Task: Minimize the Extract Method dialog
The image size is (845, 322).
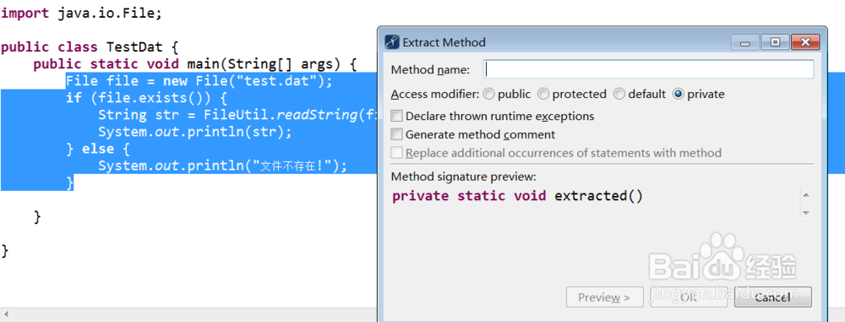Action: pos(745,42)
